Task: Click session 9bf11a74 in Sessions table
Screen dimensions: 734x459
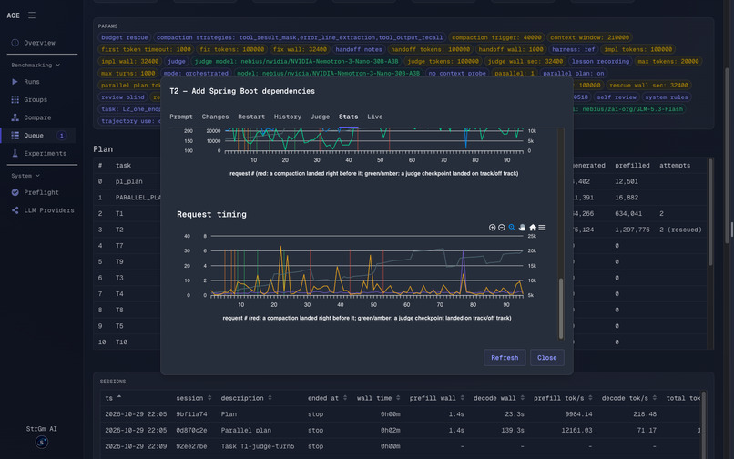Action: (191, 414)
